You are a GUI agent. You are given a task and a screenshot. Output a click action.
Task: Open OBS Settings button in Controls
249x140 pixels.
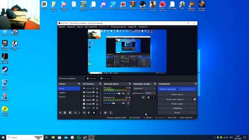[177, 108]
